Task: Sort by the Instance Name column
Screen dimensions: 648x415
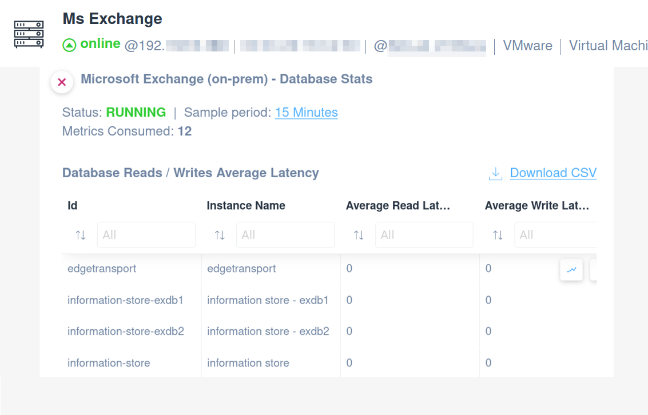Action: point(220,235)
